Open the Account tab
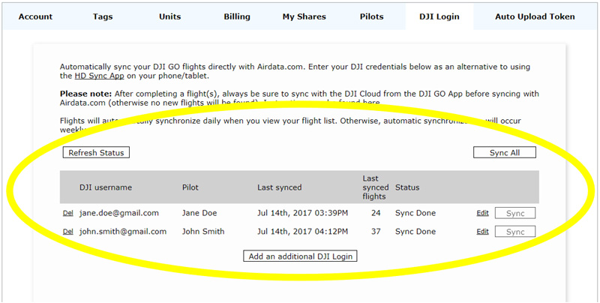Viewport: 600px width, 303px height. (35, 16)
